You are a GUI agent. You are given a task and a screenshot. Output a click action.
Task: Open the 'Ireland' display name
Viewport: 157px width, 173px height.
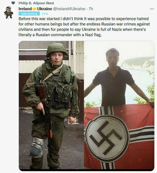[x=25, y=9]
